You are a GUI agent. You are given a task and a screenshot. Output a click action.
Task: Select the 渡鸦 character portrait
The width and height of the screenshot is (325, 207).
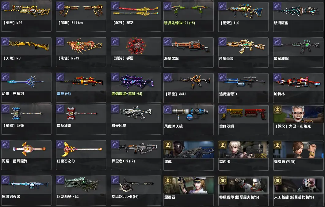(189, 156)
